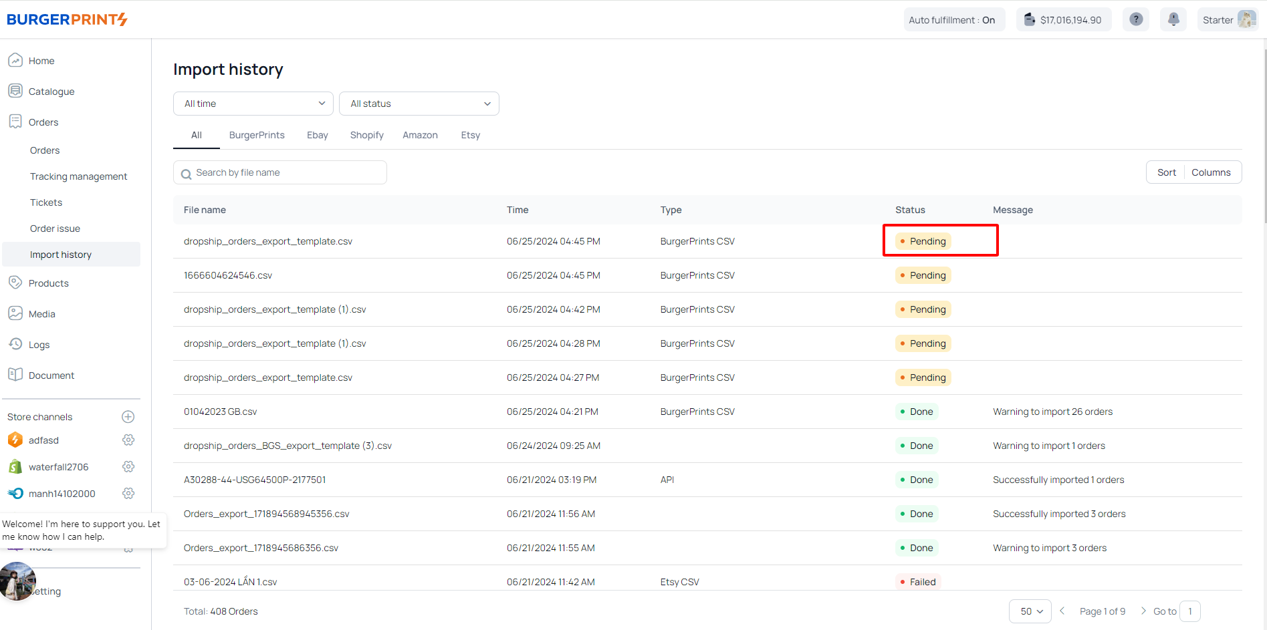The image size is (1267, 630).
Task: Switch to the Shopify tab
Action: (366, 135)
